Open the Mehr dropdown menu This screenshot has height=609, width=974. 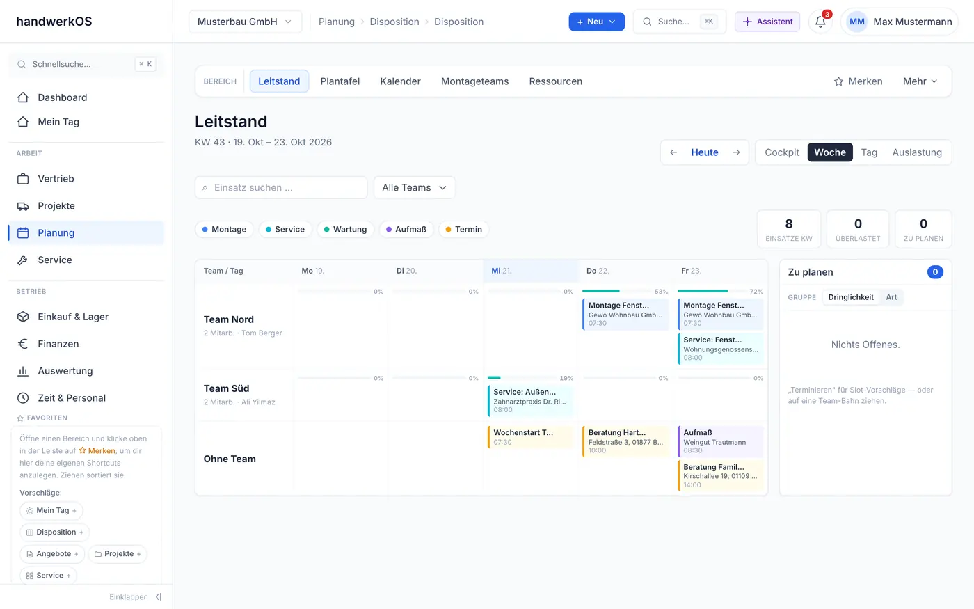pos(920,81)
